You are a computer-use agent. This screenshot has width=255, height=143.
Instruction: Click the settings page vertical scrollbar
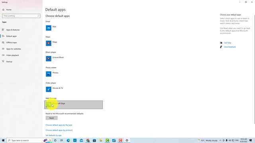[254, 69]
